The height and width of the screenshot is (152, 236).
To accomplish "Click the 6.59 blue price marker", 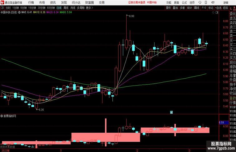I will [x=224, y=122].
